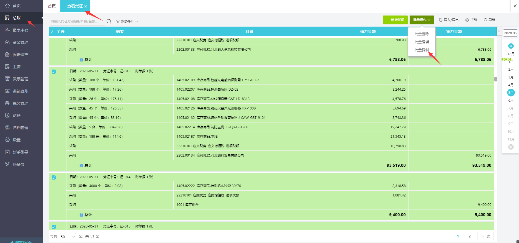Viewport: 519px width, 243px height.
Task: Click the 摘要 column header
Action: point(120,32)
